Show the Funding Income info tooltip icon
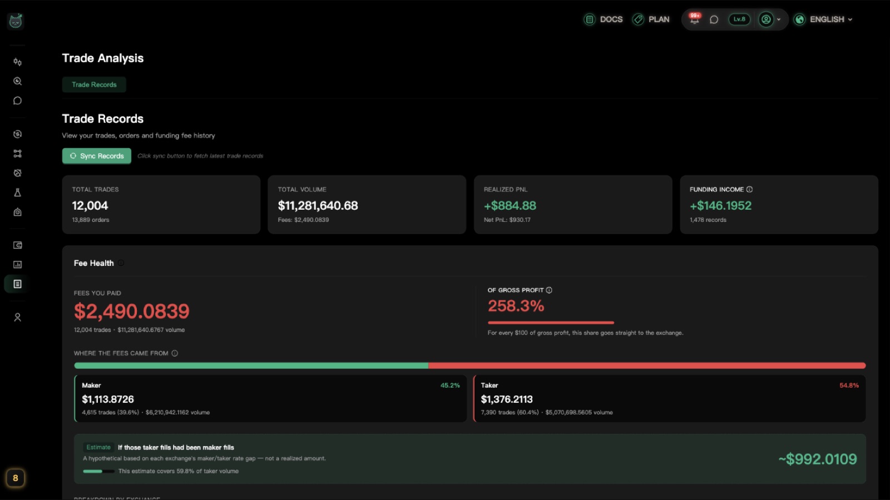The height and width of the screenshot is (500, 890). tap(749, 190)
